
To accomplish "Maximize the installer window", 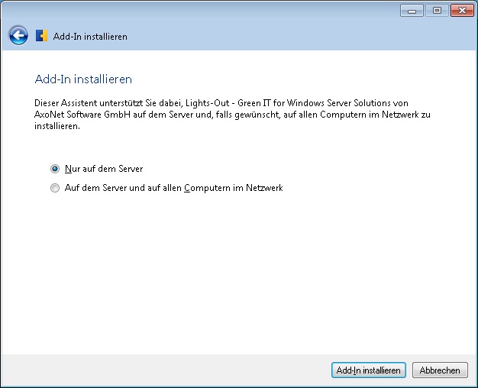I will point(437,11).
